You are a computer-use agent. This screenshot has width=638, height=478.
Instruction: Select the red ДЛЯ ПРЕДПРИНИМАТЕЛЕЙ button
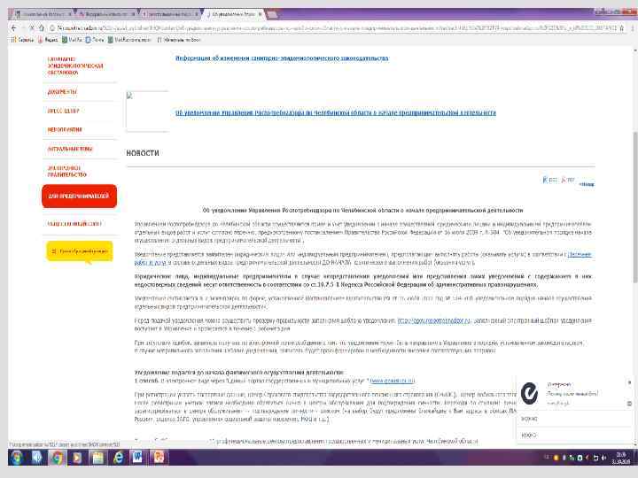[79, 196]
